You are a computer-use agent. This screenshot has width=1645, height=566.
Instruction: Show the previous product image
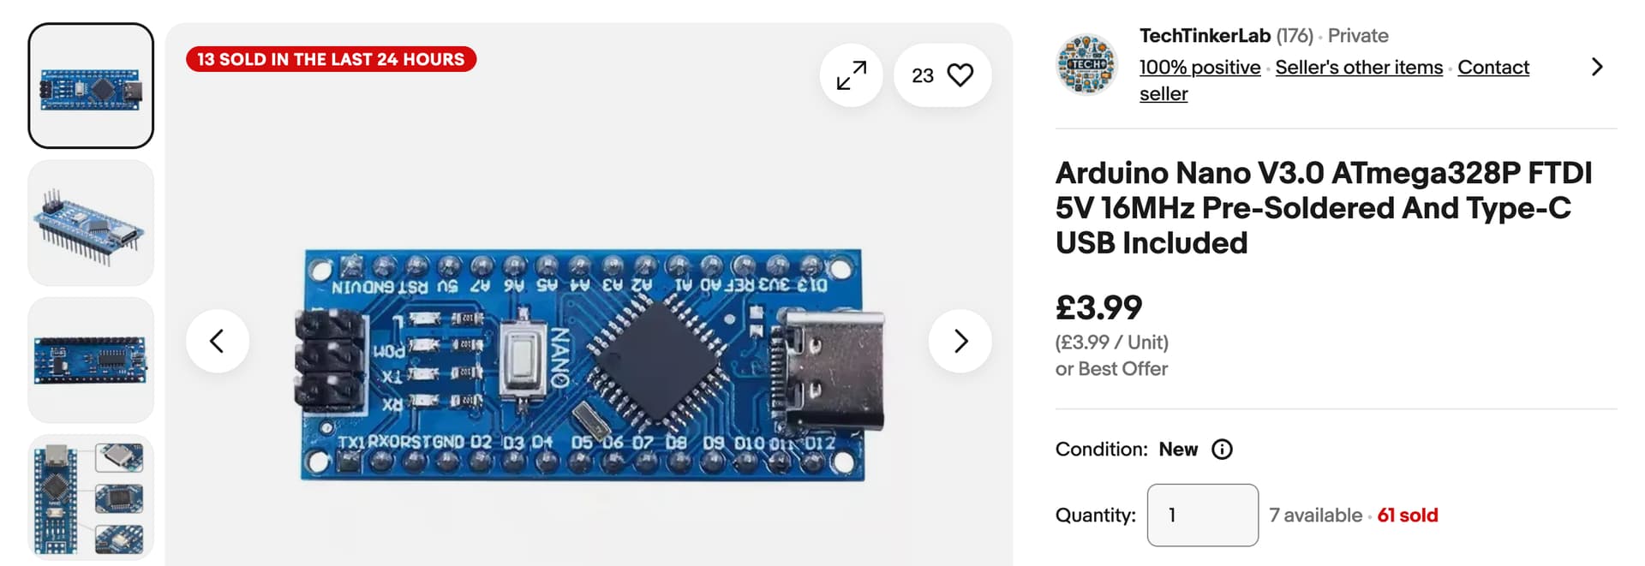click(218, 341)
